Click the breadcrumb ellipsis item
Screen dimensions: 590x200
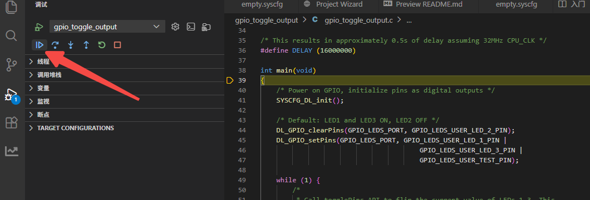[409, 20]
